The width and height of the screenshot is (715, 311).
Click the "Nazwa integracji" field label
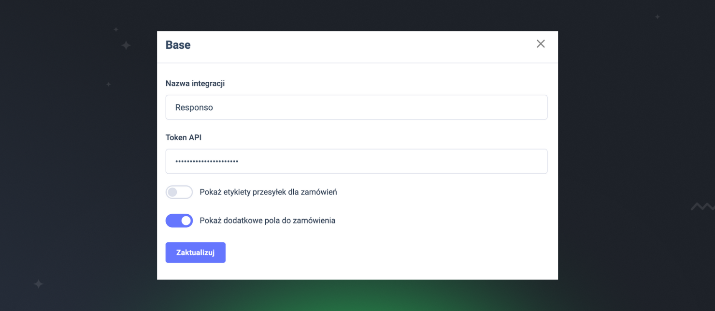[195, 84]
